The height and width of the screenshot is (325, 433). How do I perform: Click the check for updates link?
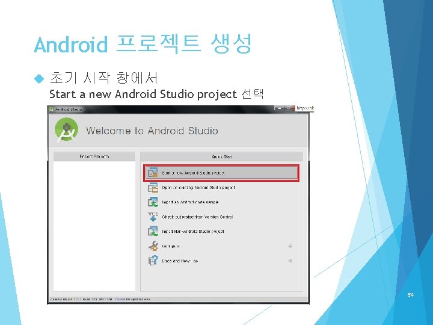tap(133, 299)
